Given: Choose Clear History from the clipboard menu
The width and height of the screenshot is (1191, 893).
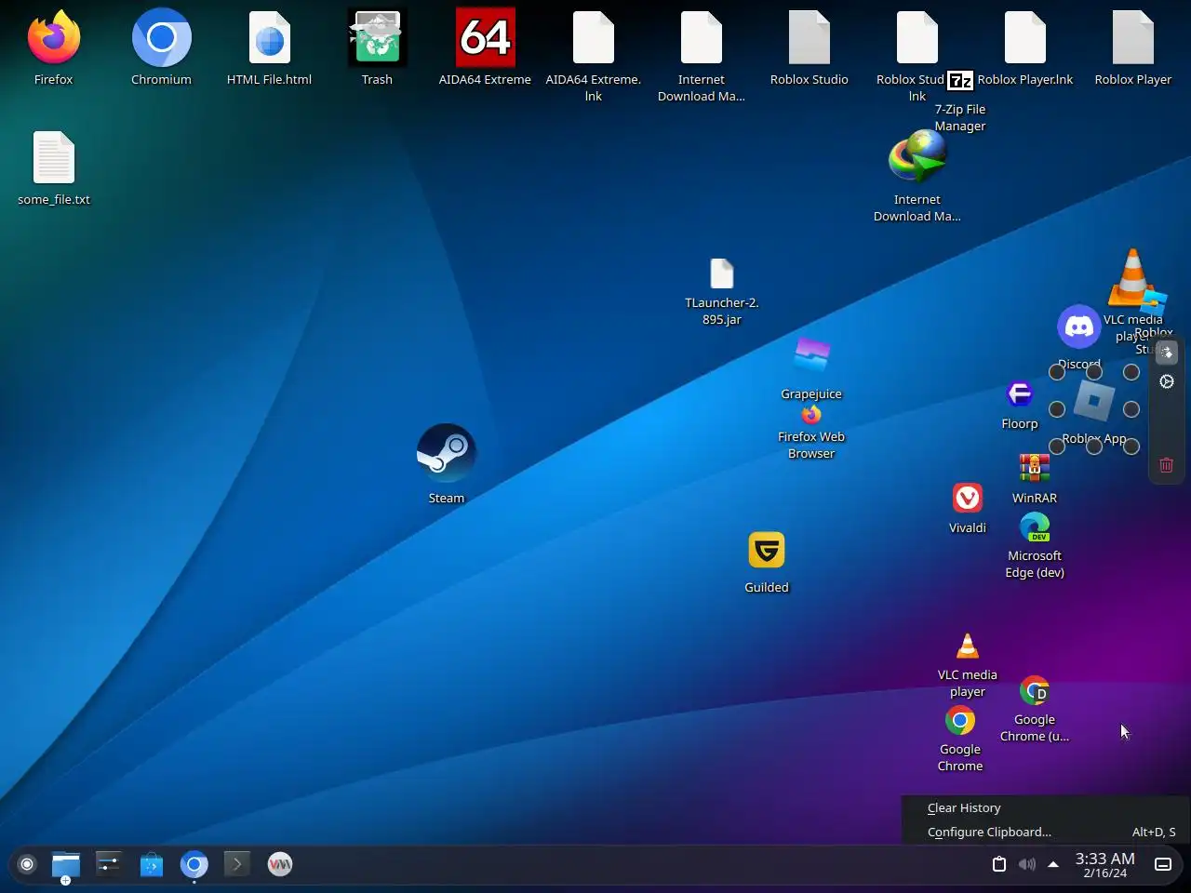Looking at the screenshot, I should tap(1046, 807).
